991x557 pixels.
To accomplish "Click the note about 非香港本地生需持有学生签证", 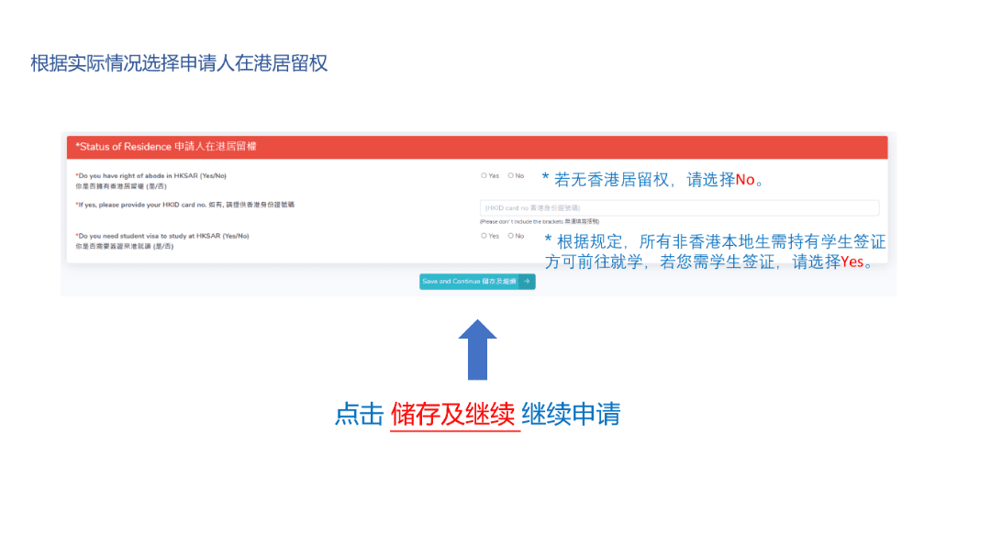I will click(x=715, y=251).
